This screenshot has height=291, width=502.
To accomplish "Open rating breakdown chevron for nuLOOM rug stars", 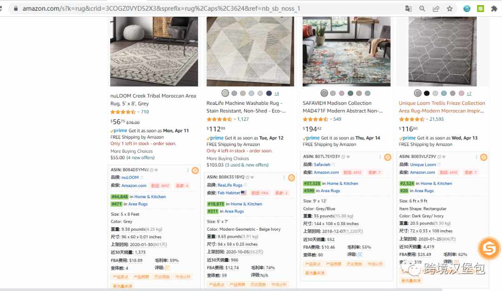I will (139, 112).
